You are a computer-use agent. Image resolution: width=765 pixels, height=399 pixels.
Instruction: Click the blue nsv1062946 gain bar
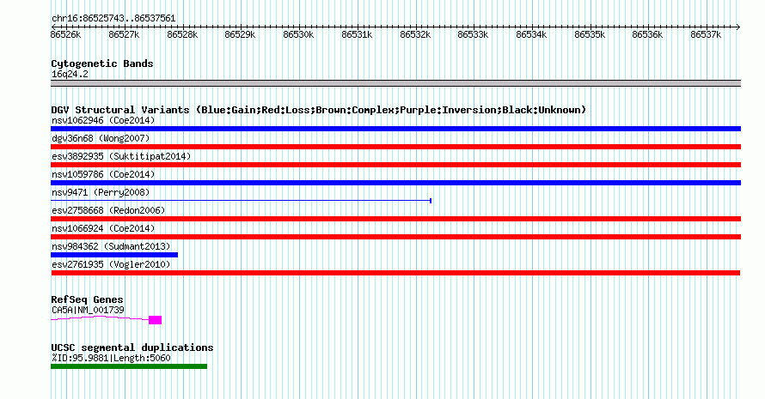click(x=395, y=129)
